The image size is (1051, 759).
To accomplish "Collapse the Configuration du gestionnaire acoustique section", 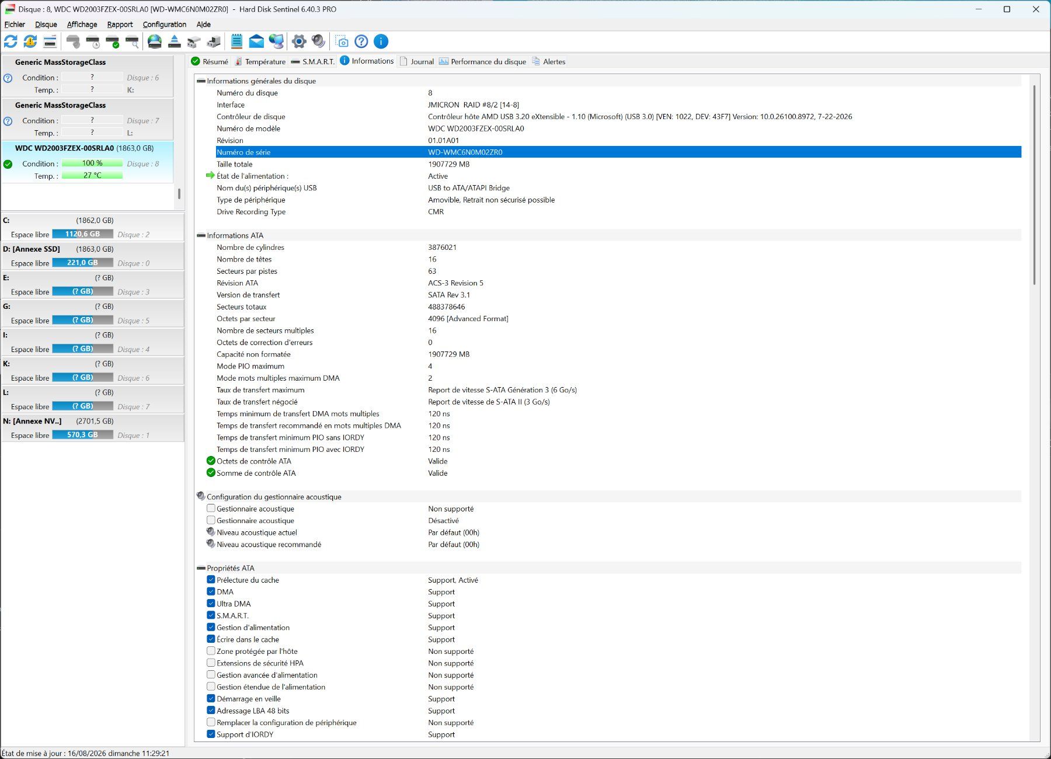I will 201,496.
